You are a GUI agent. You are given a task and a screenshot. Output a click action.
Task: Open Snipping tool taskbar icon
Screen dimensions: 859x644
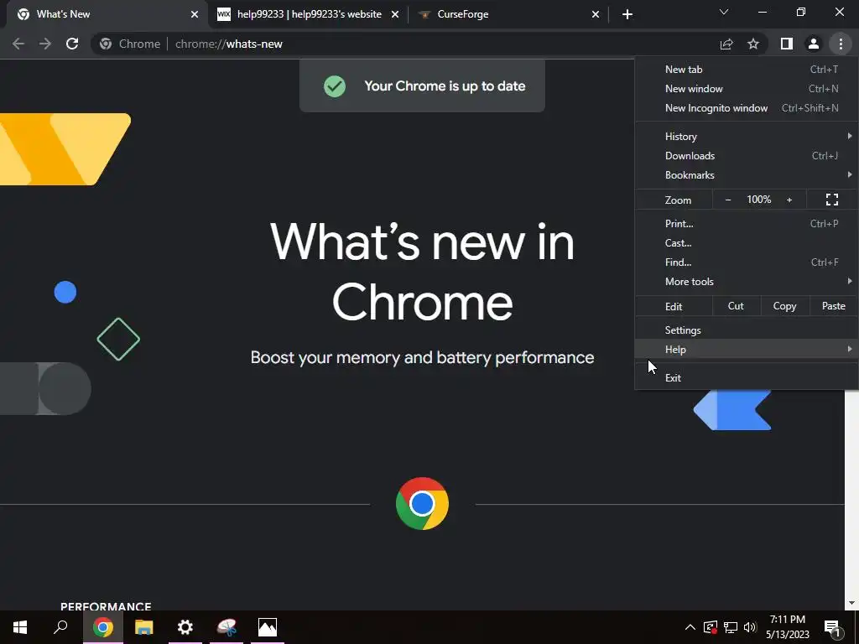226,627
